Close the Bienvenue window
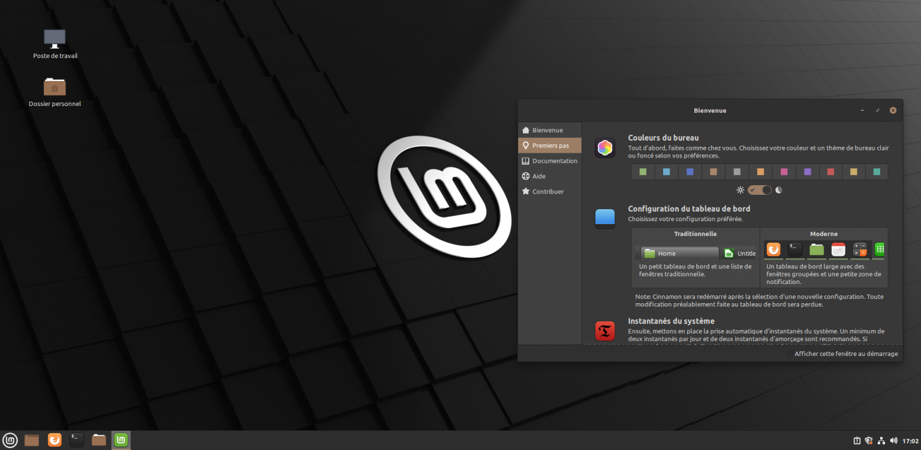Screen dimensions: 921x450 tap(893, 110)
